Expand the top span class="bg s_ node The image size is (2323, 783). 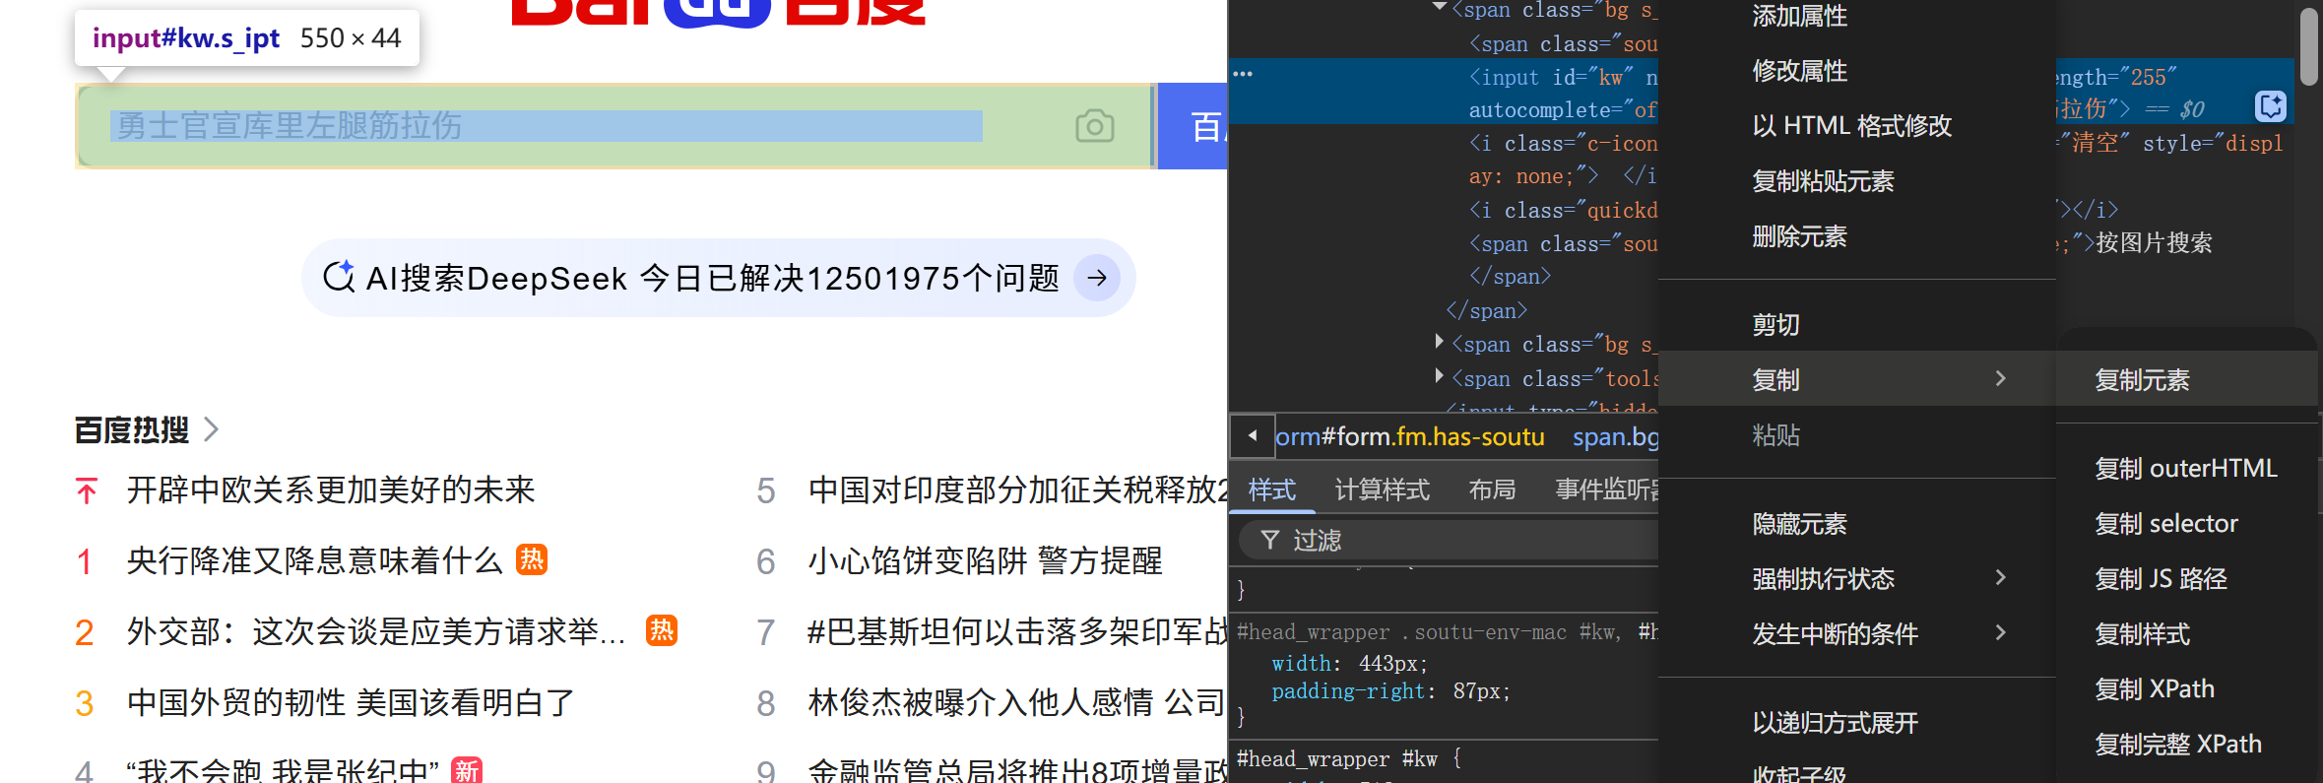coord(1440,8)
